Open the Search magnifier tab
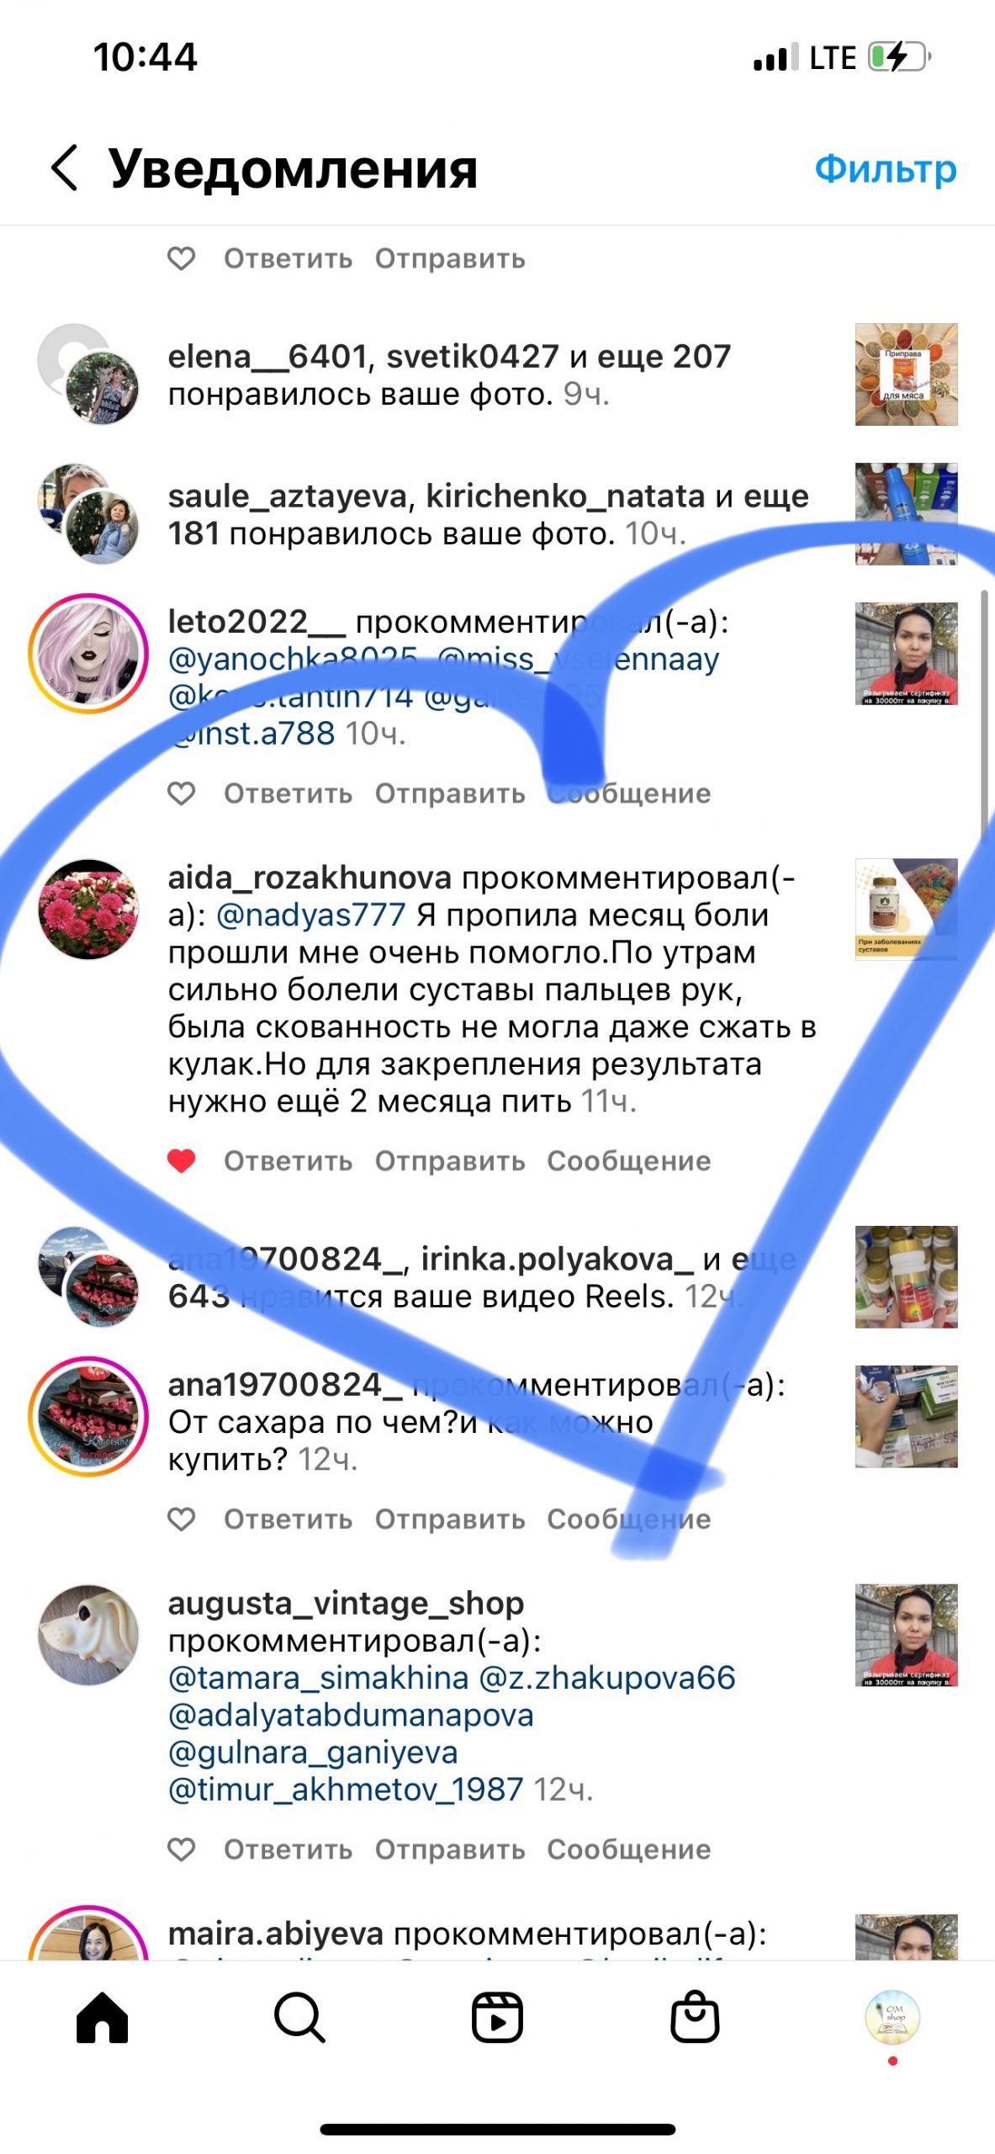The width and height of the screenshot is (995, 2154). point(299,2018)
